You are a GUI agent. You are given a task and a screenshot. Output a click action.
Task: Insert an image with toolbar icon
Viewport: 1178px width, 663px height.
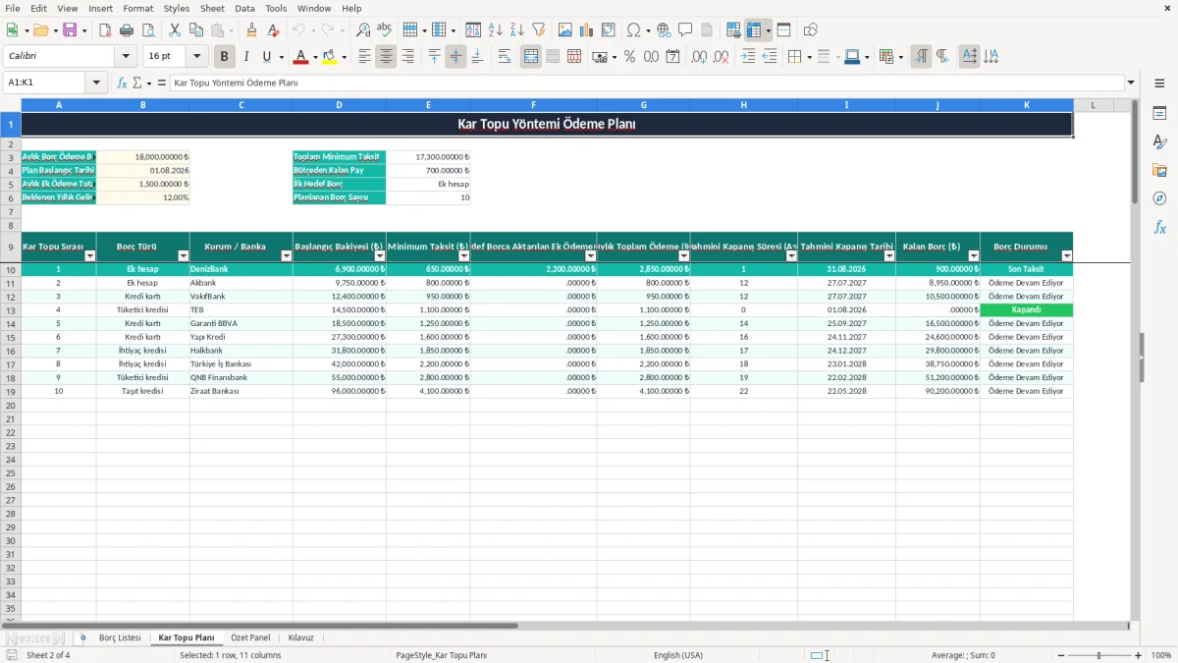565,30
